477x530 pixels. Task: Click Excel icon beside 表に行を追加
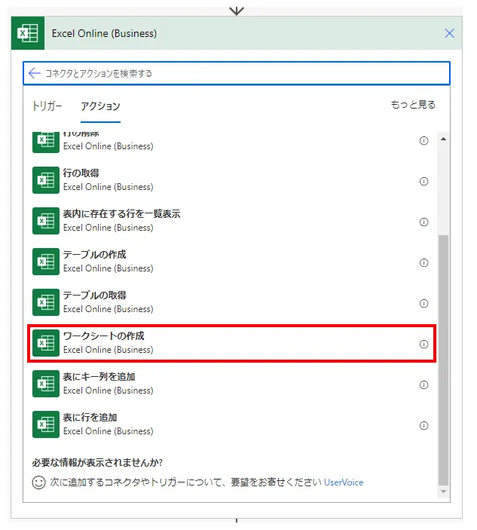(x=46, y=424)
